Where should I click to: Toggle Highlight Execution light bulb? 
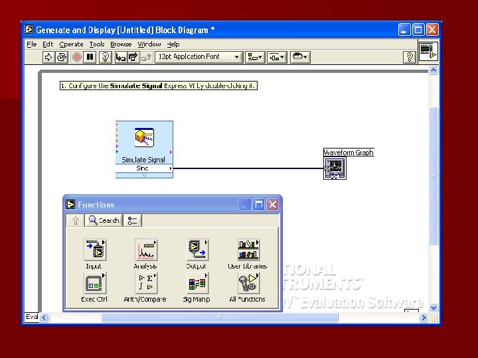(105, 57)
